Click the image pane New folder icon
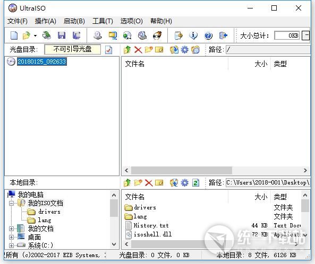 (149, 49)
